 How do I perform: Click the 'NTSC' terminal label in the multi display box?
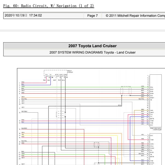(x=57, y=75)
